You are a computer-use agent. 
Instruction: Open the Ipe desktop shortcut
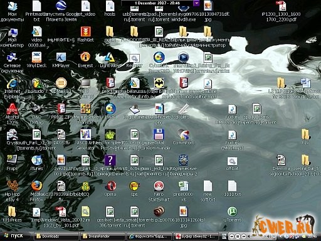click(134, 188)
